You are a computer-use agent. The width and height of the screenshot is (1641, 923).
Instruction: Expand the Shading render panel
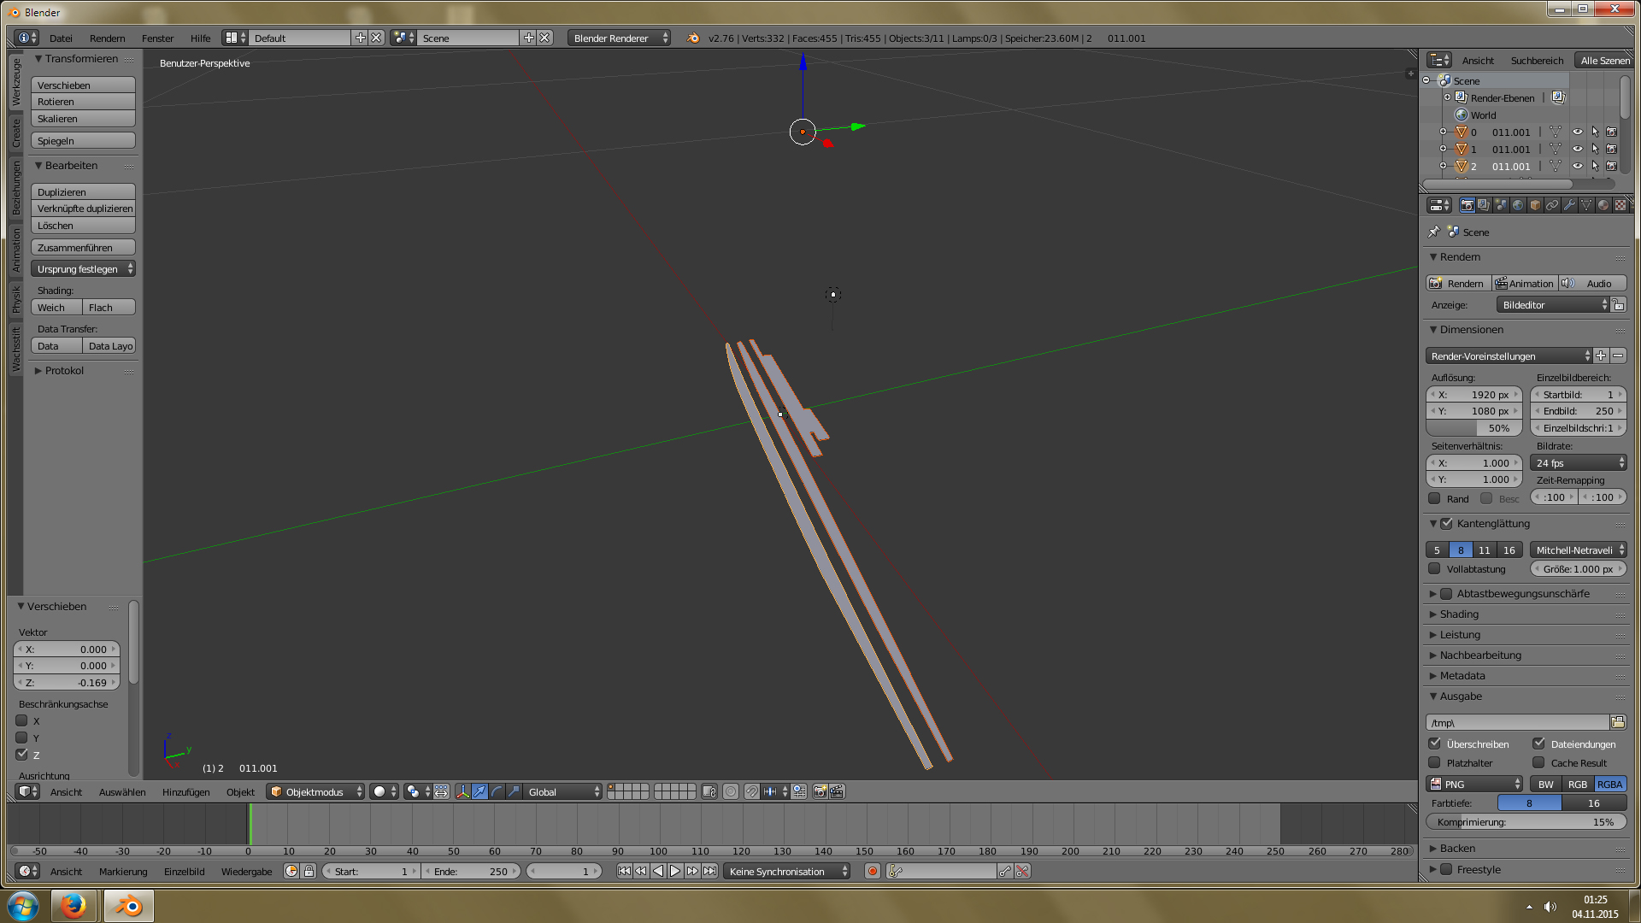[x=1459, y=614]
